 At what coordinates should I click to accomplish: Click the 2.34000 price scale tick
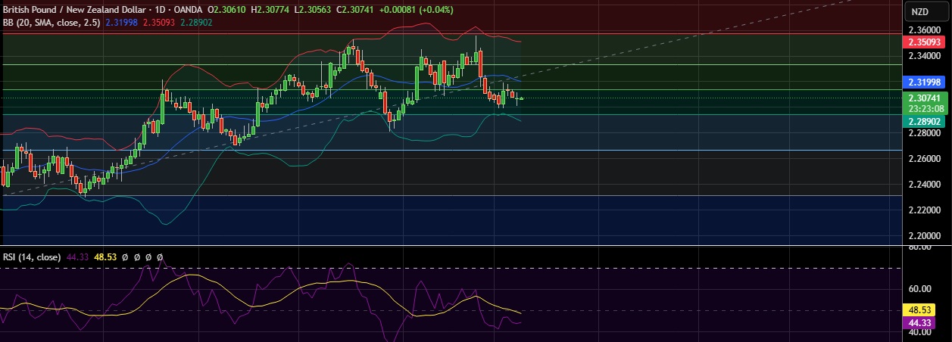925,55
